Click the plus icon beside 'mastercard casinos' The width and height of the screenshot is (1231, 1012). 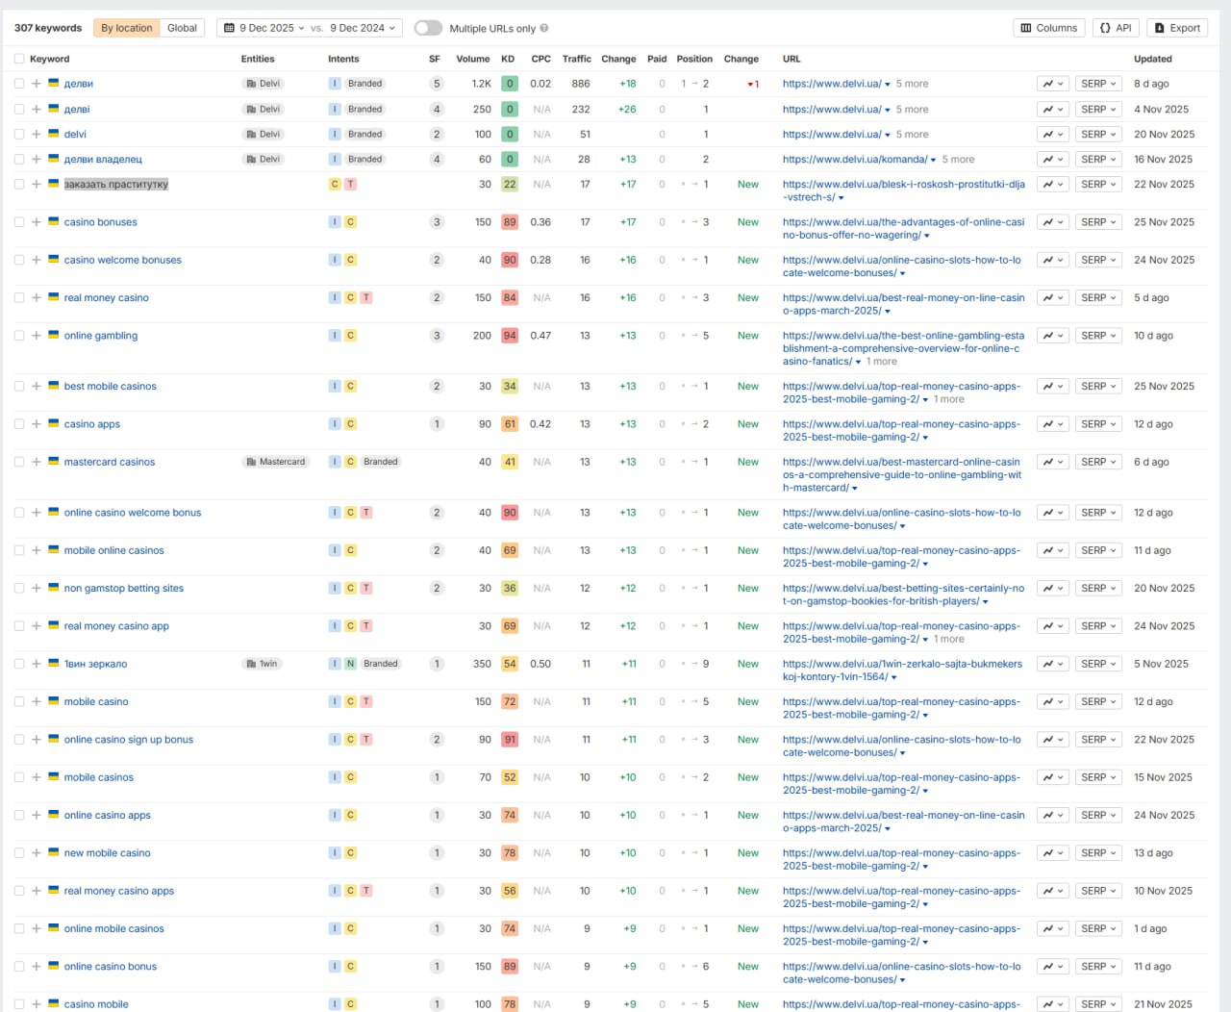36,462
